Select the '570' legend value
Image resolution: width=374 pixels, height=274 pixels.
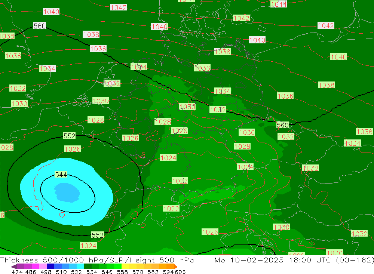point(138,272)
